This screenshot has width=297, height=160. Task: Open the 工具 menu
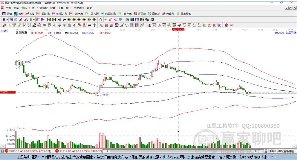pyautogui.click(x=61, y=8)
